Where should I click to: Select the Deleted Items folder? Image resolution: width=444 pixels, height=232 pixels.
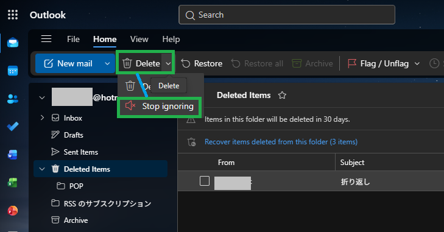coord(100,169)
